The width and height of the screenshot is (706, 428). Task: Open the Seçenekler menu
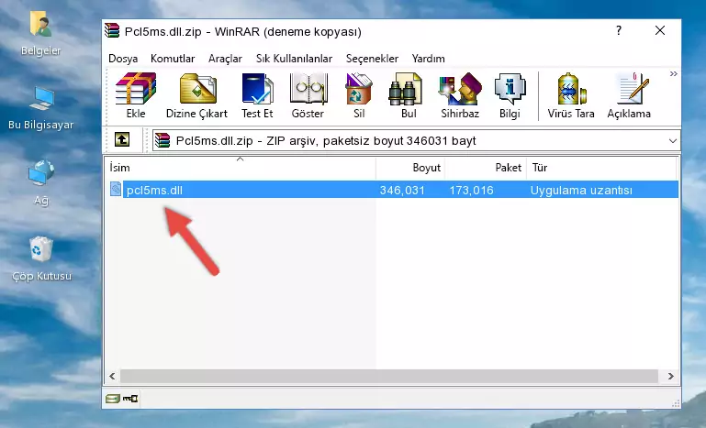372,59
